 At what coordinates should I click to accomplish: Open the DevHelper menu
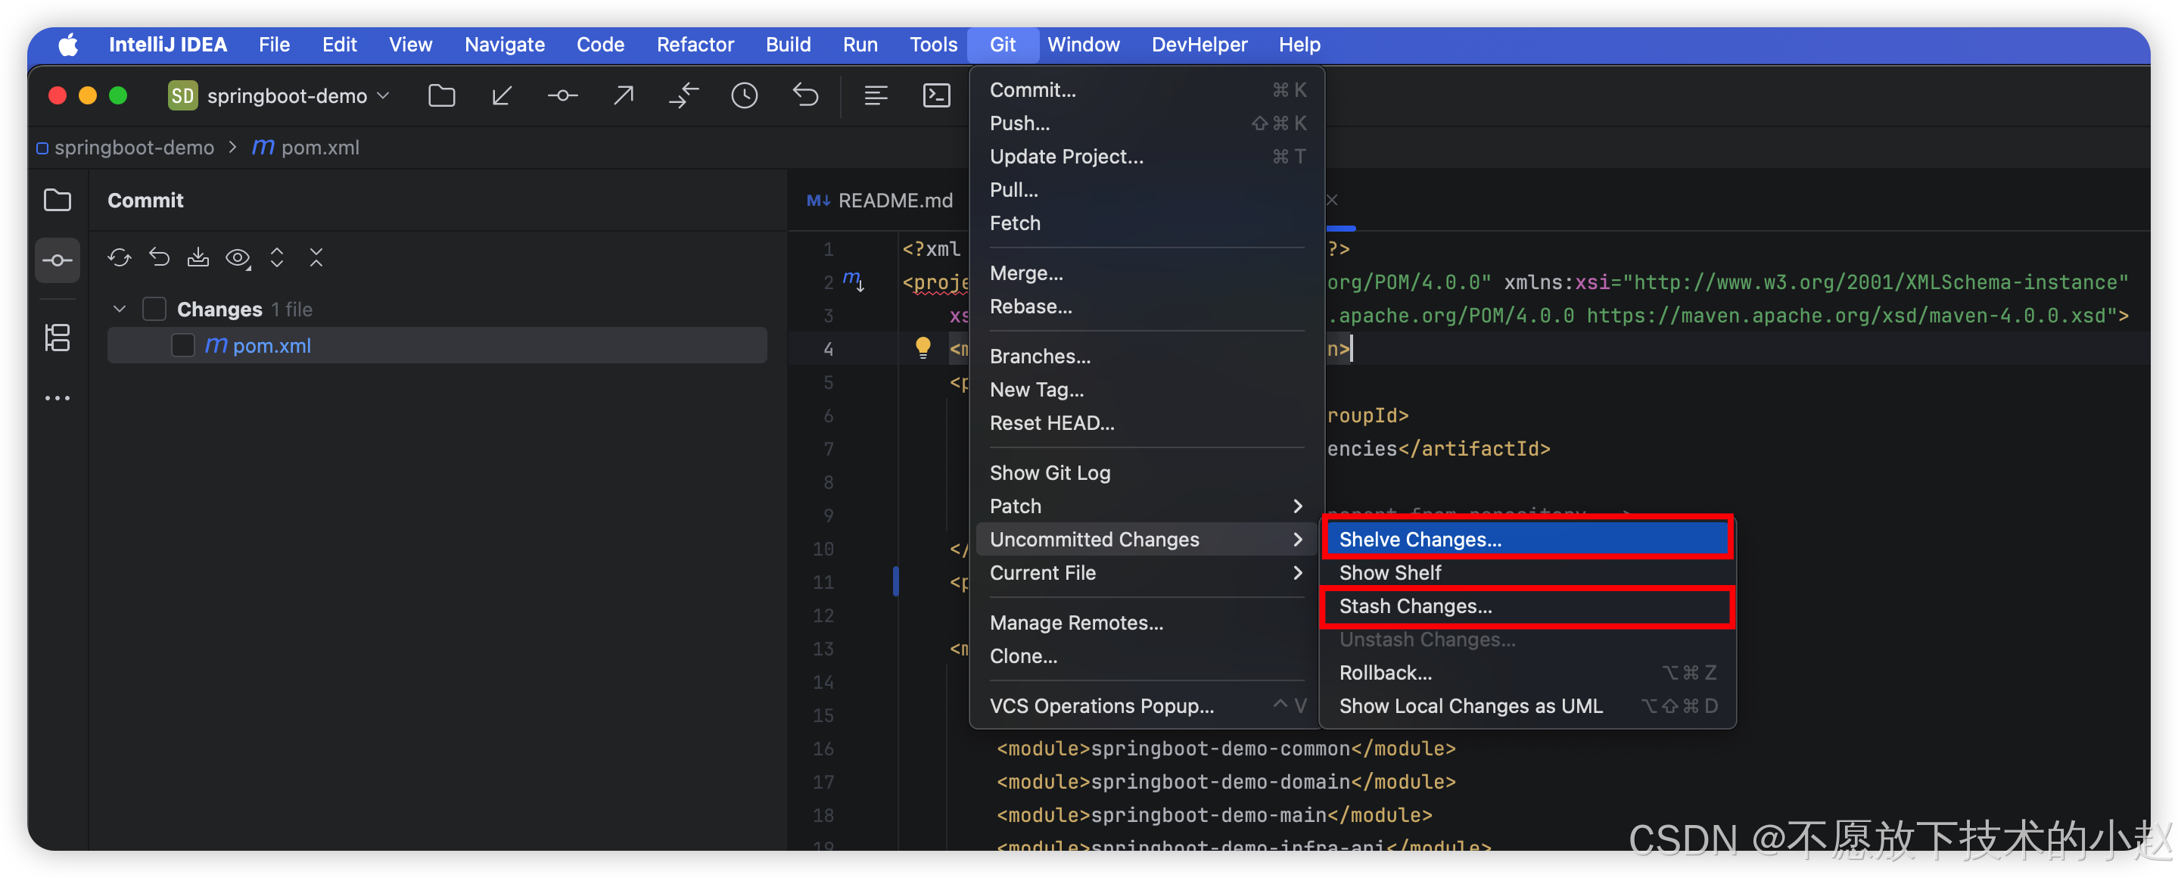(x=1198, y=45)
